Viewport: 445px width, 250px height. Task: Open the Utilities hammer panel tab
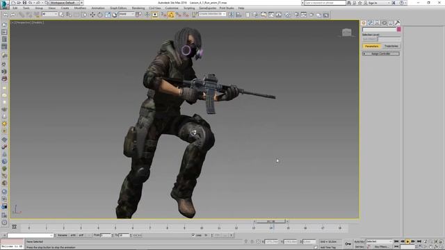tap(398, 23)
